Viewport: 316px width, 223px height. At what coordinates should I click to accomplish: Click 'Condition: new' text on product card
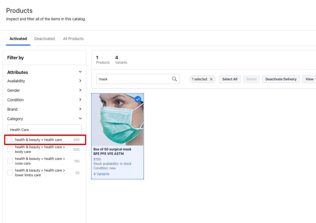(x=104, y=168)
